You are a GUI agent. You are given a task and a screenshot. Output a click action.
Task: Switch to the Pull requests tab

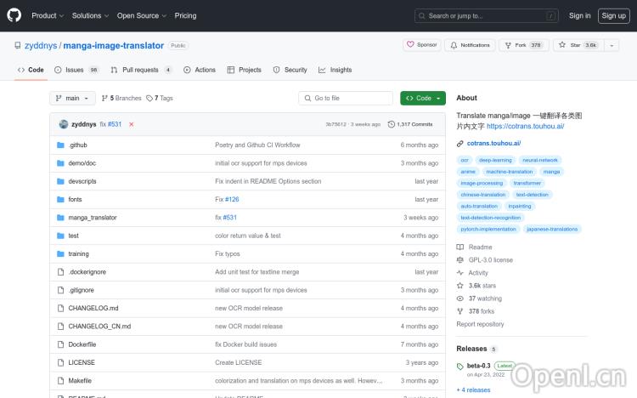pyautogui.click(x=141, y=70)
